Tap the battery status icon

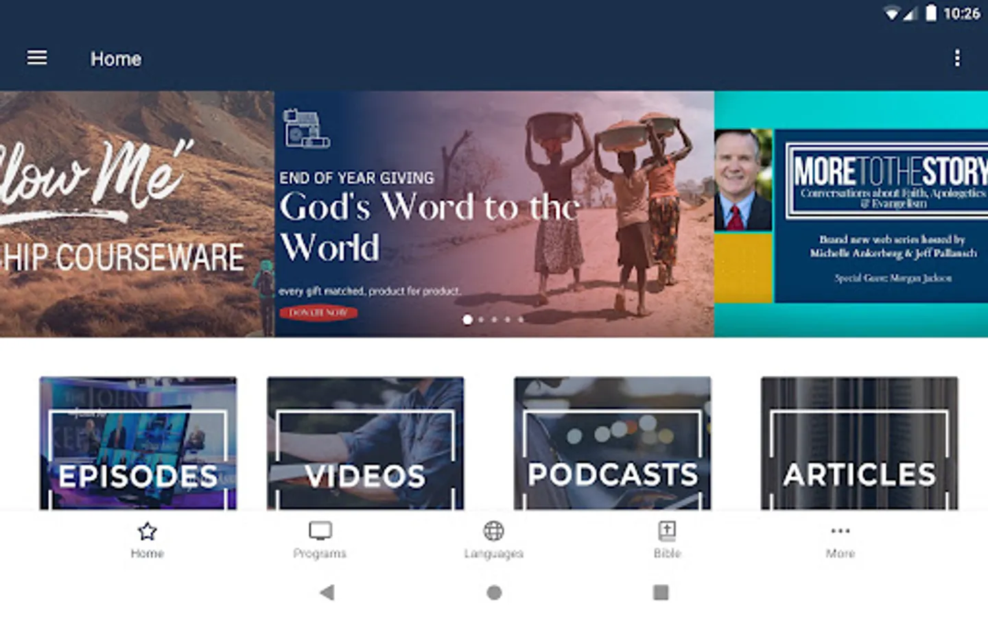[x=930, y=13]
